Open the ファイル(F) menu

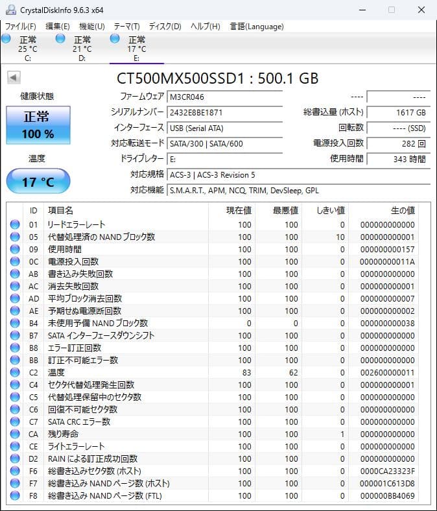point(21,27)
